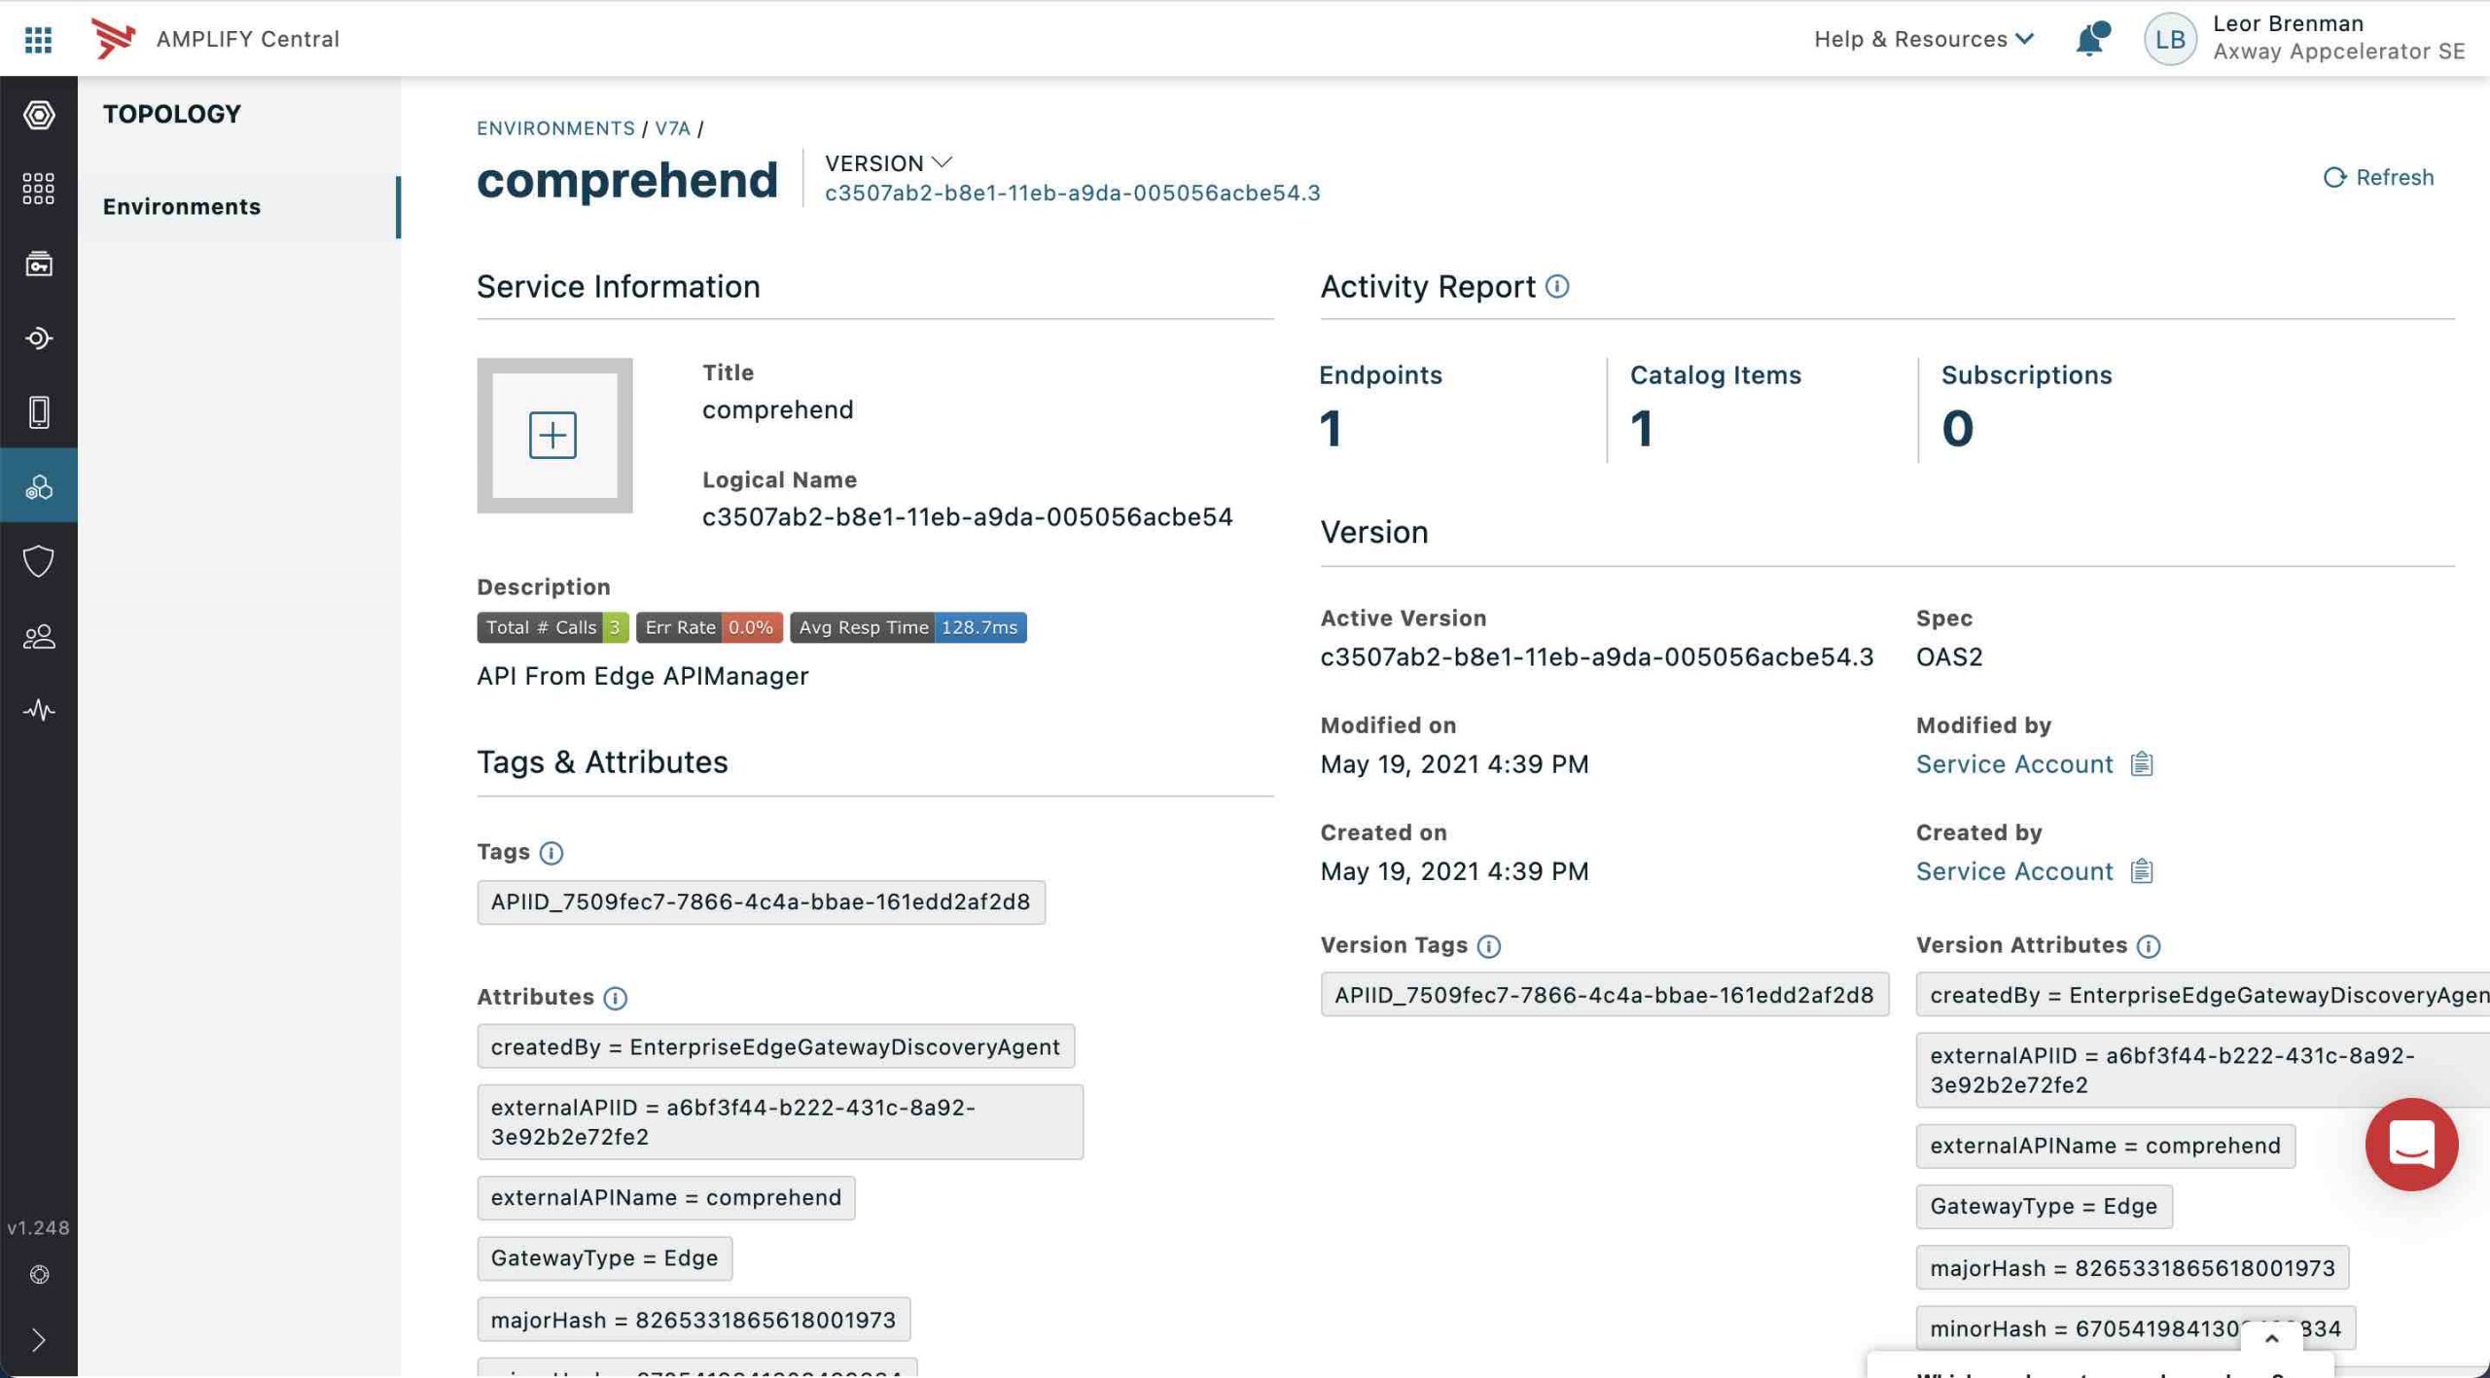Click the OAS2 spec value
The width and height of the screenshot is (2490, 1378).
coord(1948,657)
